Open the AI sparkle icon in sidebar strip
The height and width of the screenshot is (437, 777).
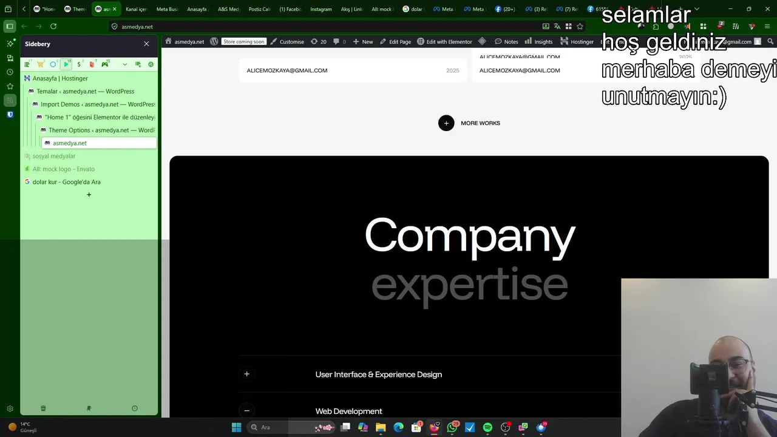10,44
